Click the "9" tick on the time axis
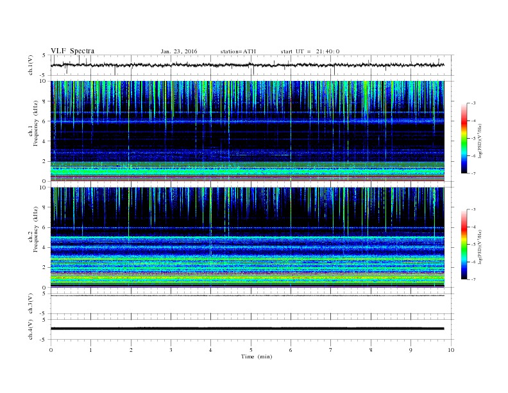The image size is (508, 393). pyautogui.click(x=411, y=350)
